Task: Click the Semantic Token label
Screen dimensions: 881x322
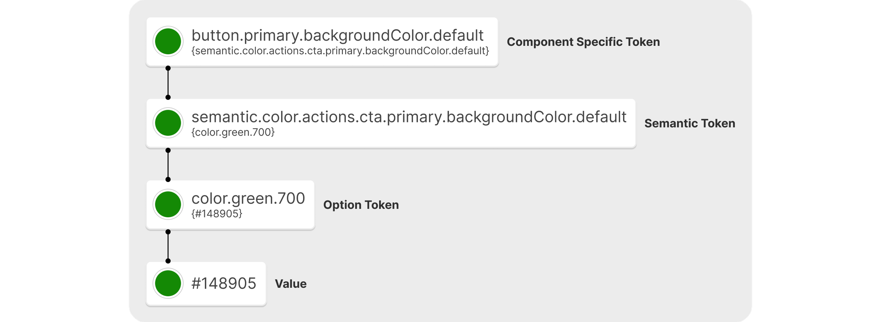Action: pos(690,123)
